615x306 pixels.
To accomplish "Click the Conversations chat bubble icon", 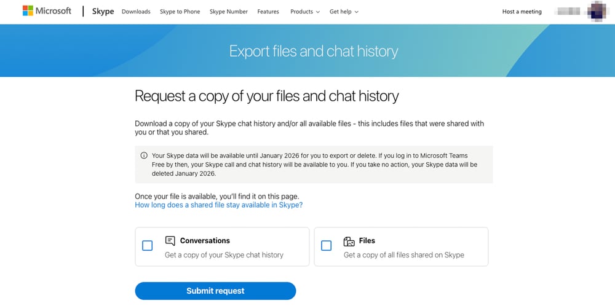I will (x=170, y=241).
